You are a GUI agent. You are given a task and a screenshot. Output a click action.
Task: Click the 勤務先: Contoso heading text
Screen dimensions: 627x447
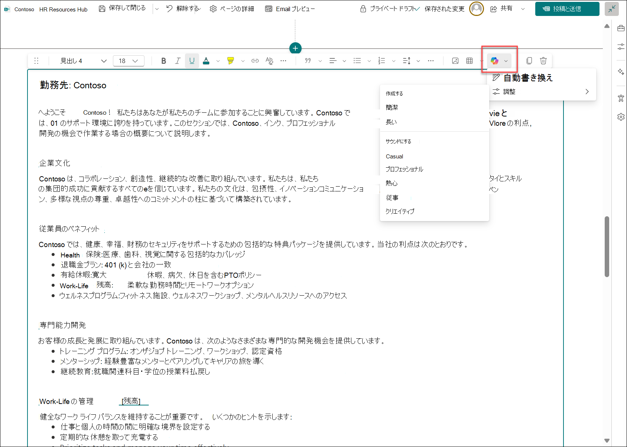pos(73,85)
